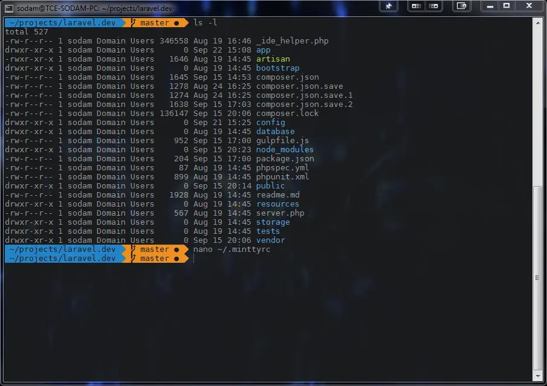
Task: Click the file size "346558"
Action: (173, 41)
